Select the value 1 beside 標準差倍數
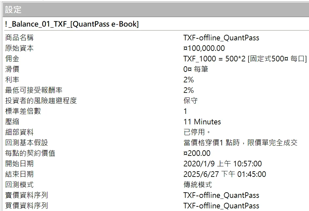 [185, 111]
